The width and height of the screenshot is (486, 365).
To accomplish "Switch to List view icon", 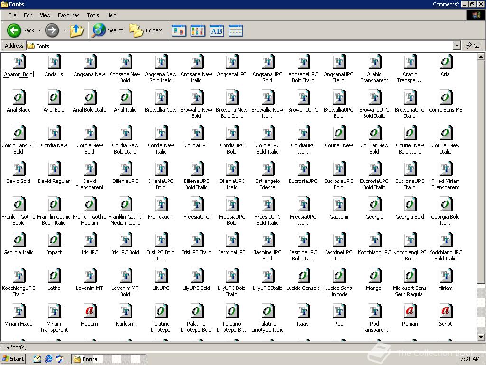I will click(x=198, y=31).
